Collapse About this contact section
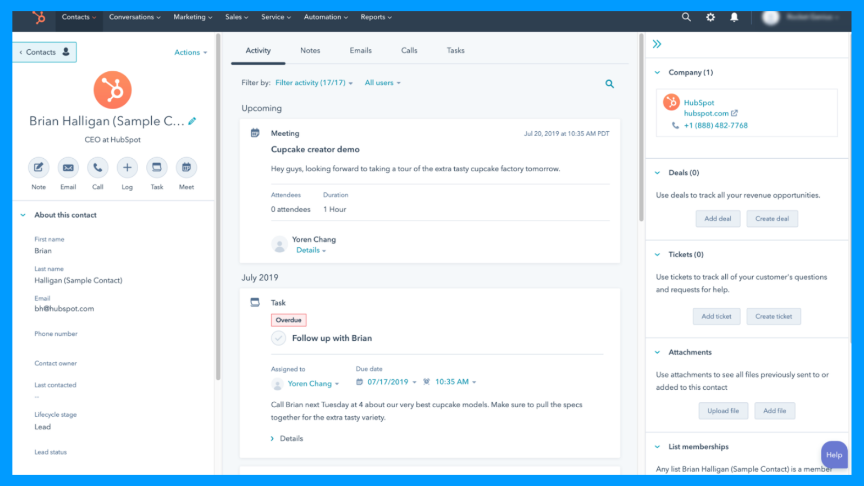Screen dimensions: 864x486 [23, 215]
